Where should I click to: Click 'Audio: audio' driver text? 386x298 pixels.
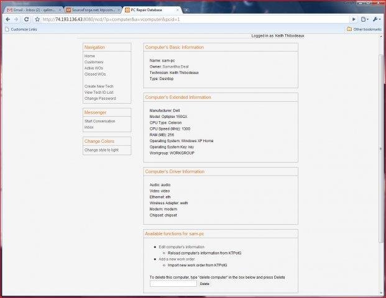(x=160, y=184)
